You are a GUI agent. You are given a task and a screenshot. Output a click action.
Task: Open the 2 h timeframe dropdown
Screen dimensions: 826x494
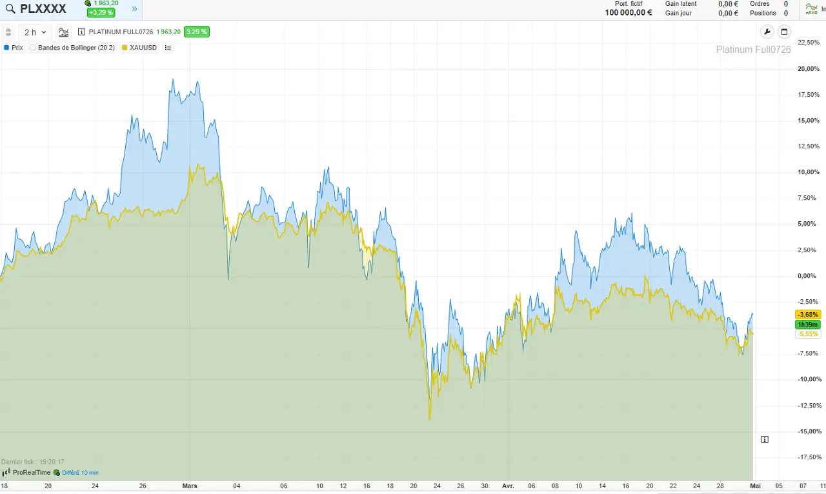(x=35, y=32)
